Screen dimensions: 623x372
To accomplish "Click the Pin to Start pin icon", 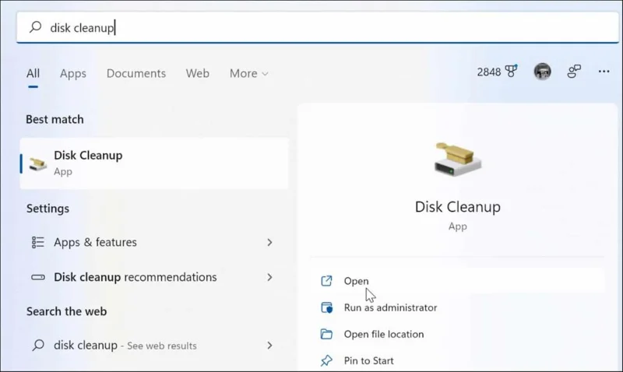I will coord(326,360).
